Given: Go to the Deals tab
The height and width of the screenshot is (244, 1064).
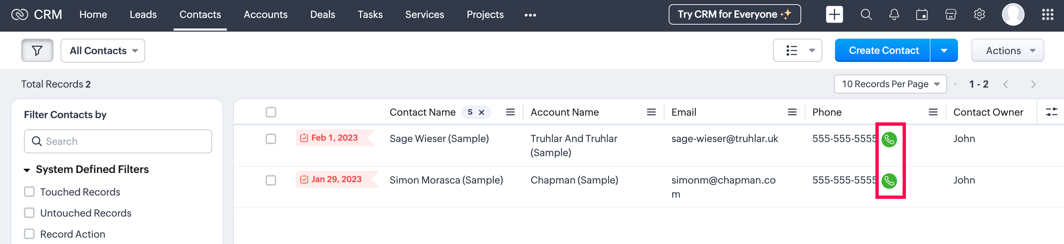Looking at the screenshot, I should point(322,15).
